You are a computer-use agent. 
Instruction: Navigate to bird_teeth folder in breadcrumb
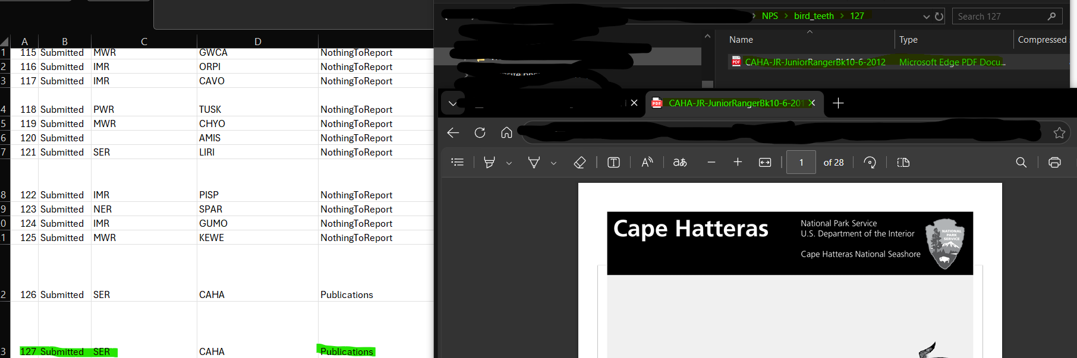(x=814, y=16)
